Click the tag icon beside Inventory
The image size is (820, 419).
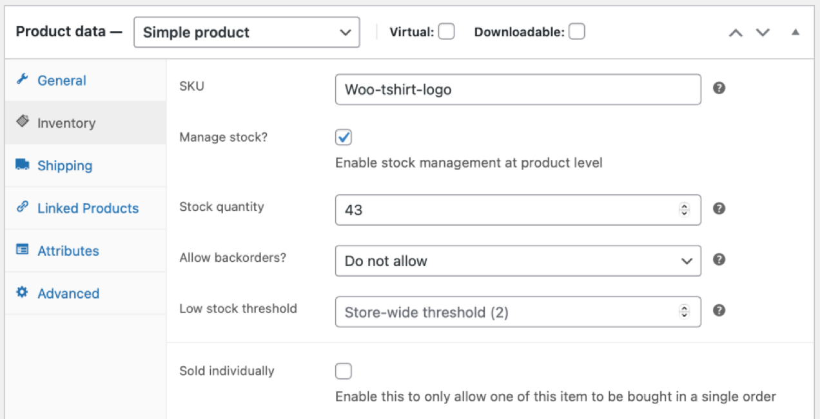23,121
